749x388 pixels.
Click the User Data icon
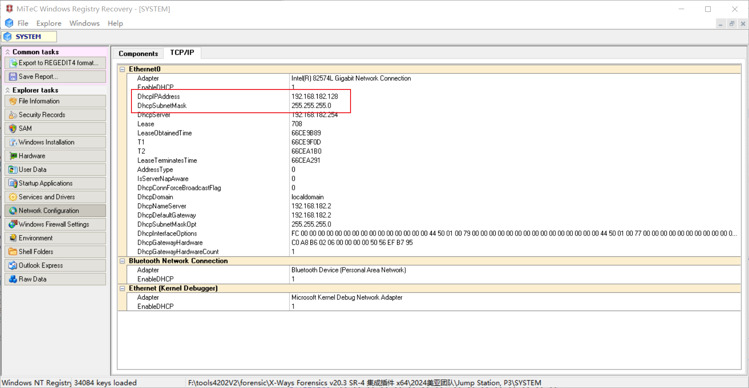click(x=13, y=170)
